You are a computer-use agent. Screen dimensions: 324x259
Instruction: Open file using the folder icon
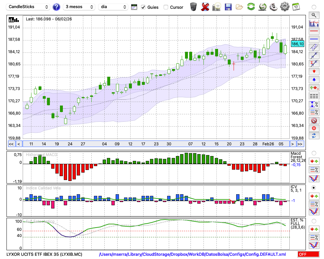[239, 7]
